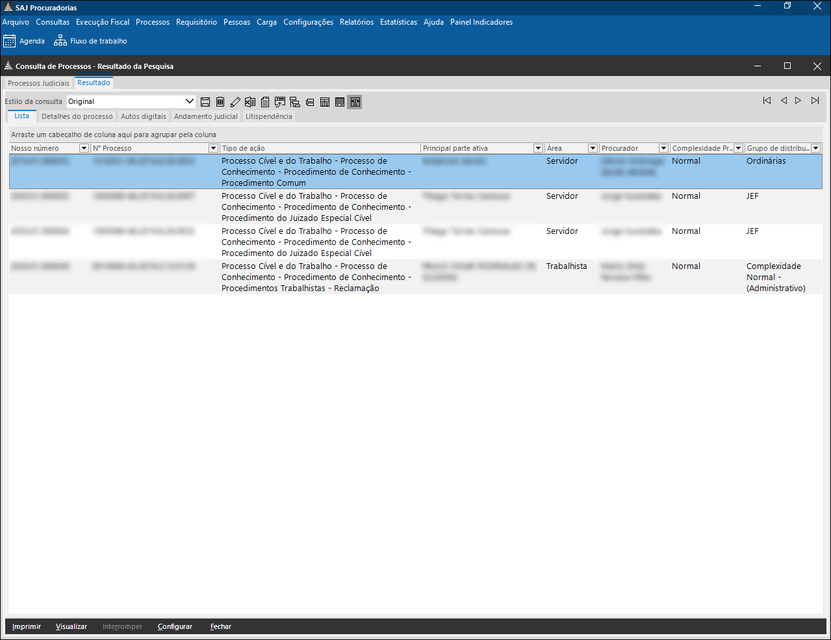This screenshot has height=640, width=831.
Task: Open Fluxo de trabalho workflow icon
Action: pos(60,41)
